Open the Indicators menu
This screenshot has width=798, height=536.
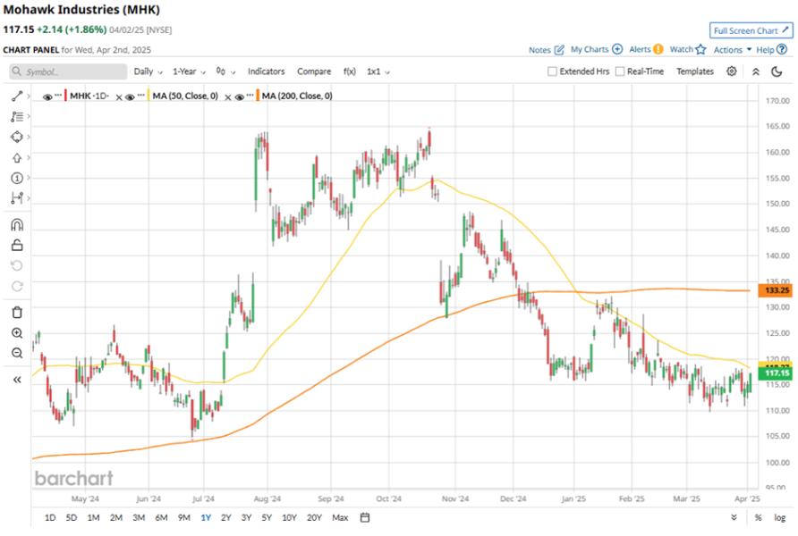[x=267, y=71]
